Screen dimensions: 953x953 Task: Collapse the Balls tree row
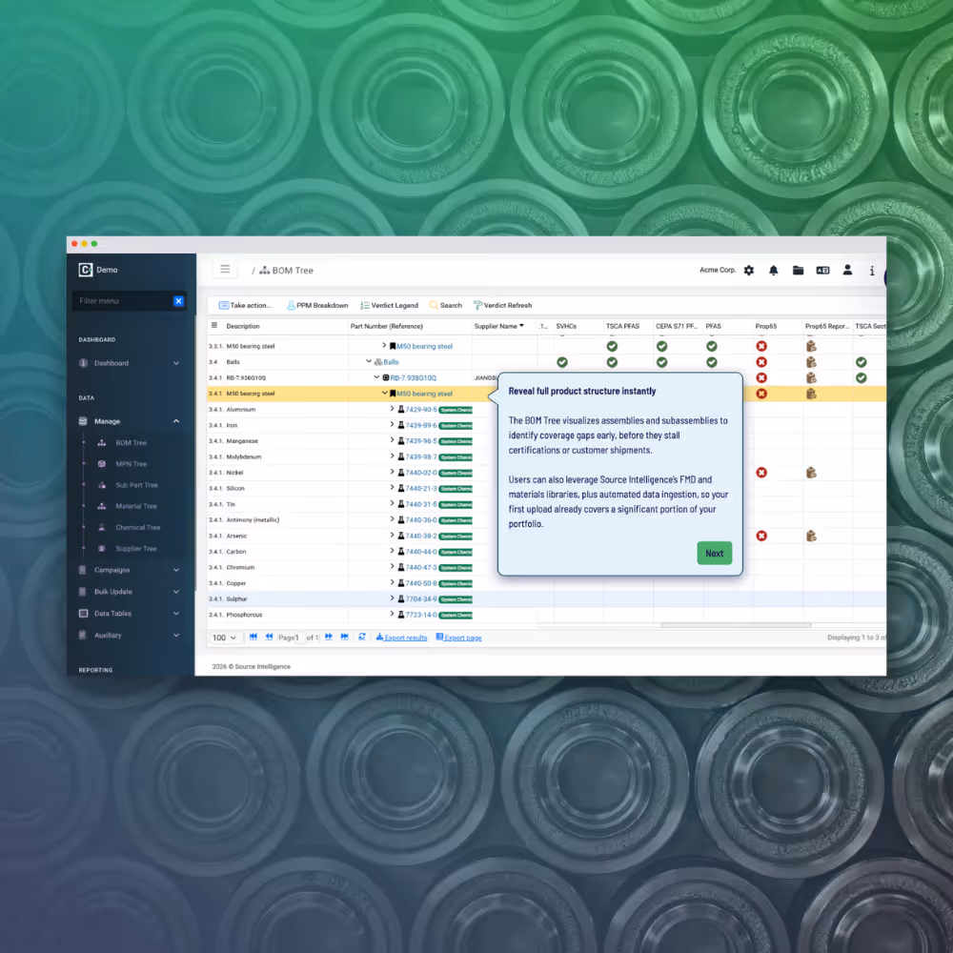click(368, 361)
